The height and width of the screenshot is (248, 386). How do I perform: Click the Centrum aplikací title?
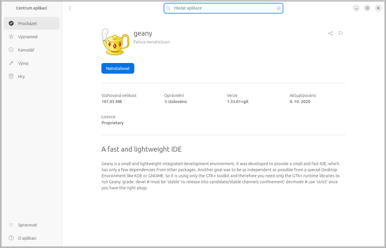point(32,8)
